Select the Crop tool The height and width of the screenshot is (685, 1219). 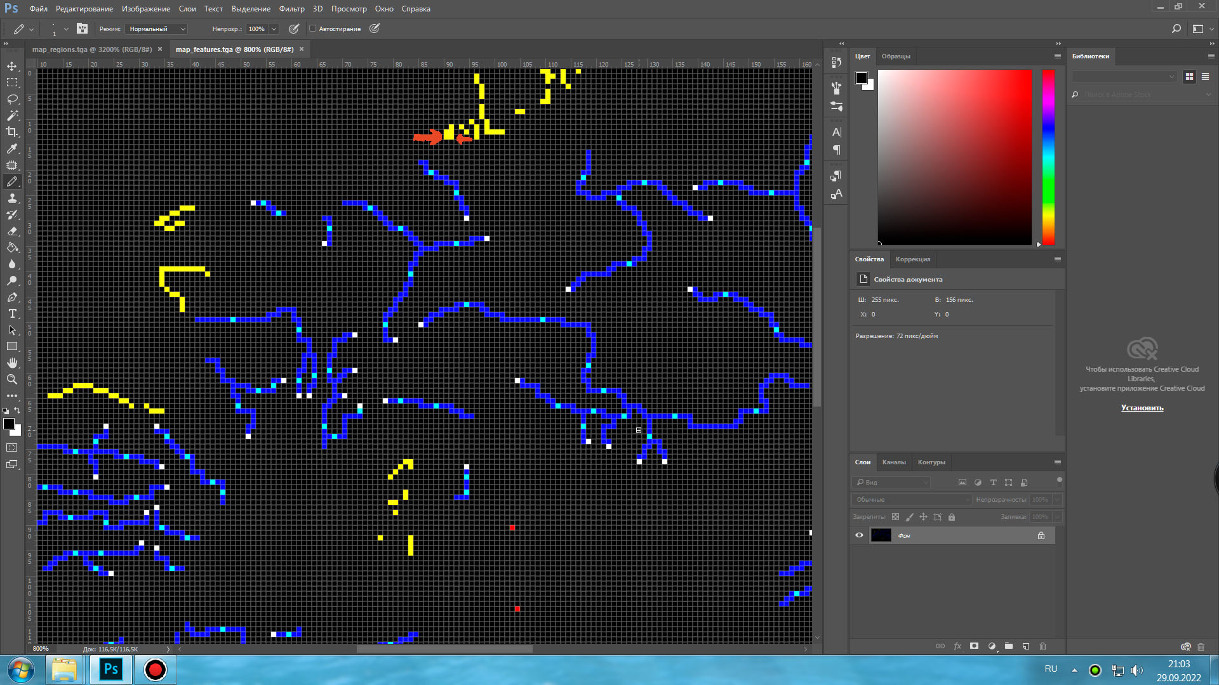pyautogui.click(x=12, y=132)
